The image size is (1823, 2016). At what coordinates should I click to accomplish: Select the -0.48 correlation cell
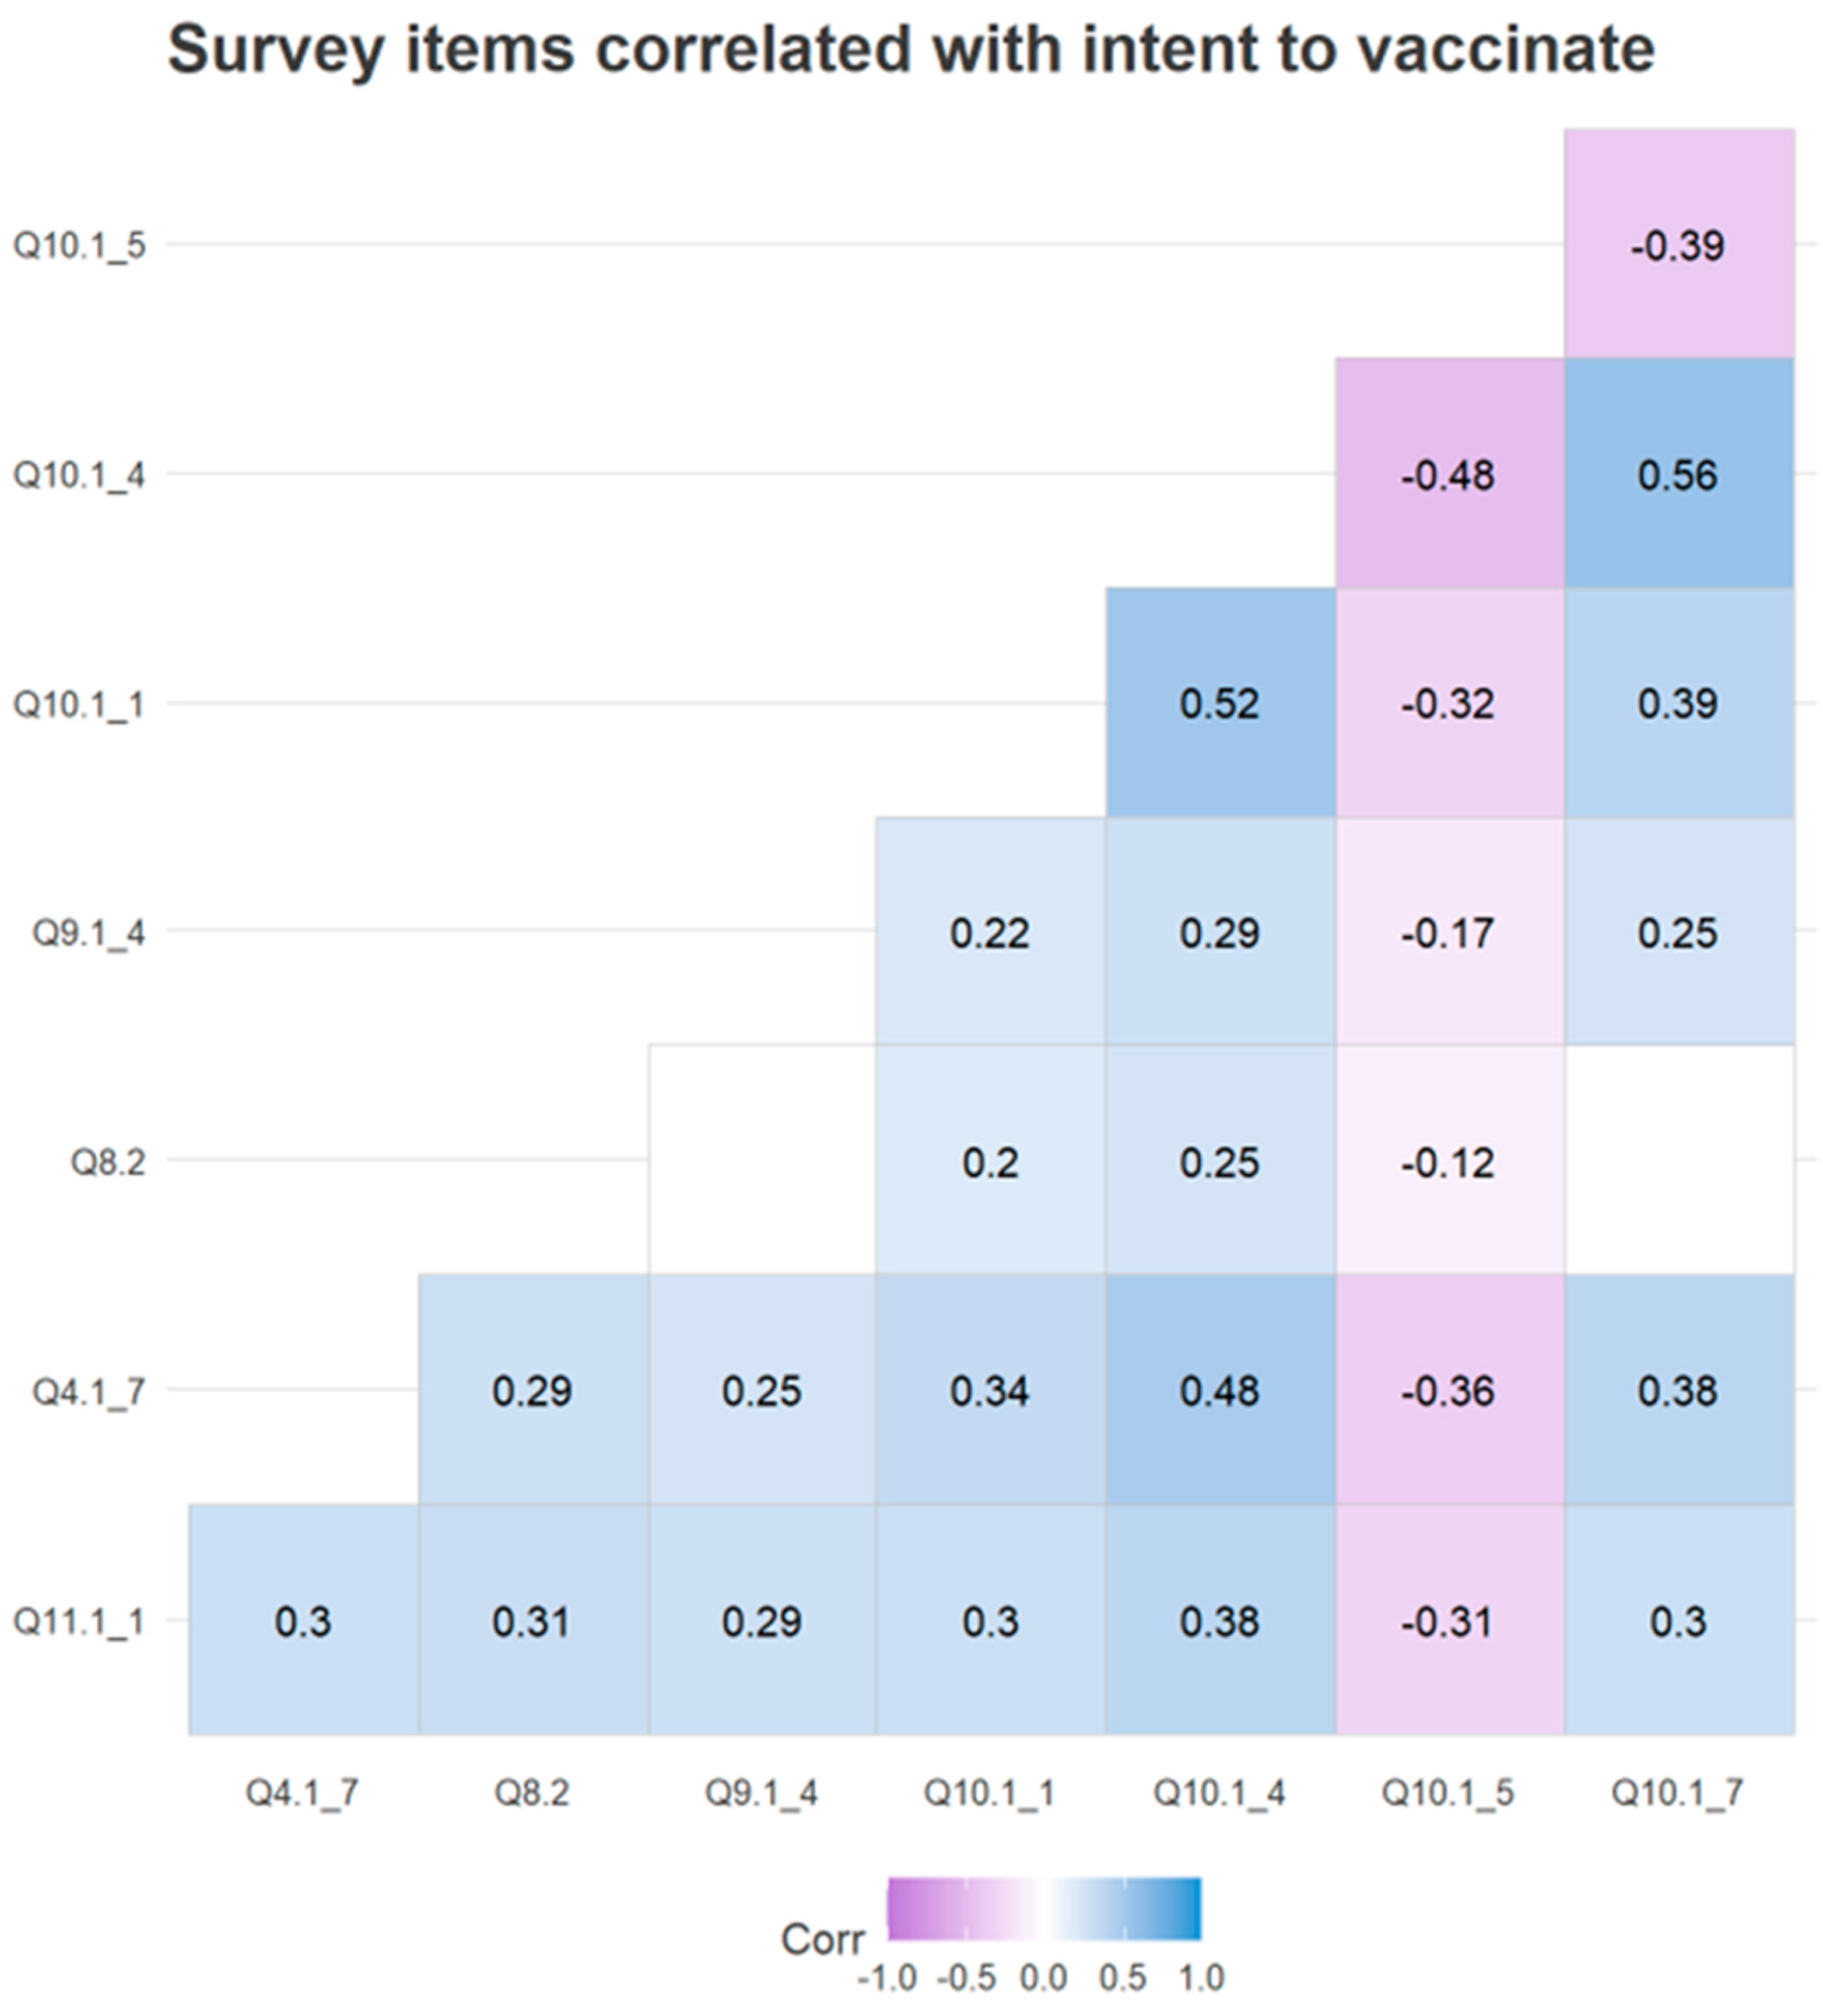click(x=1448, y=474)
